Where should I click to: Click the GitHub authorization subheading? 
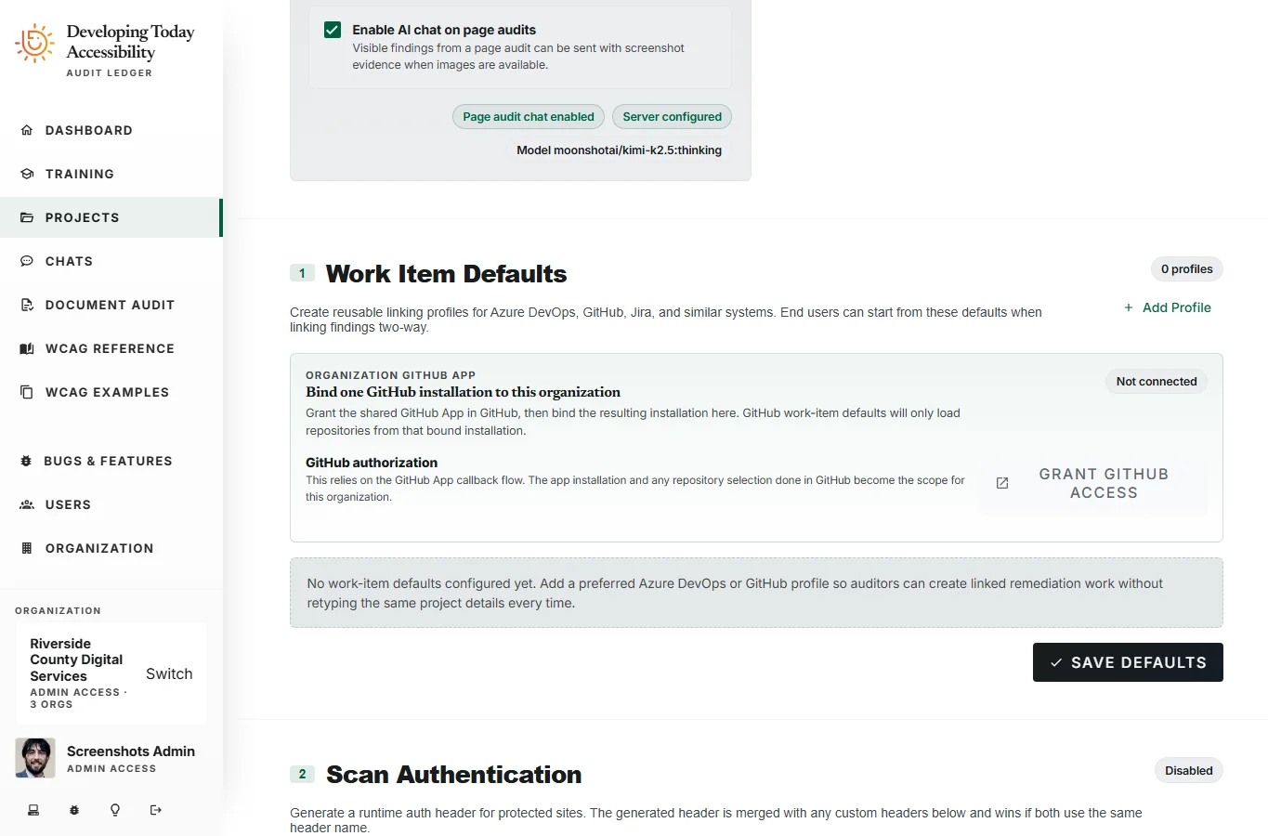pos(372,463)
